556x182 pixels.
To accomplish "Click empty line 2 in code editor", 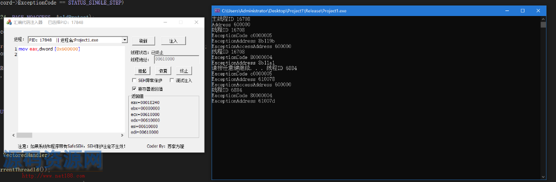I will 71,54.
